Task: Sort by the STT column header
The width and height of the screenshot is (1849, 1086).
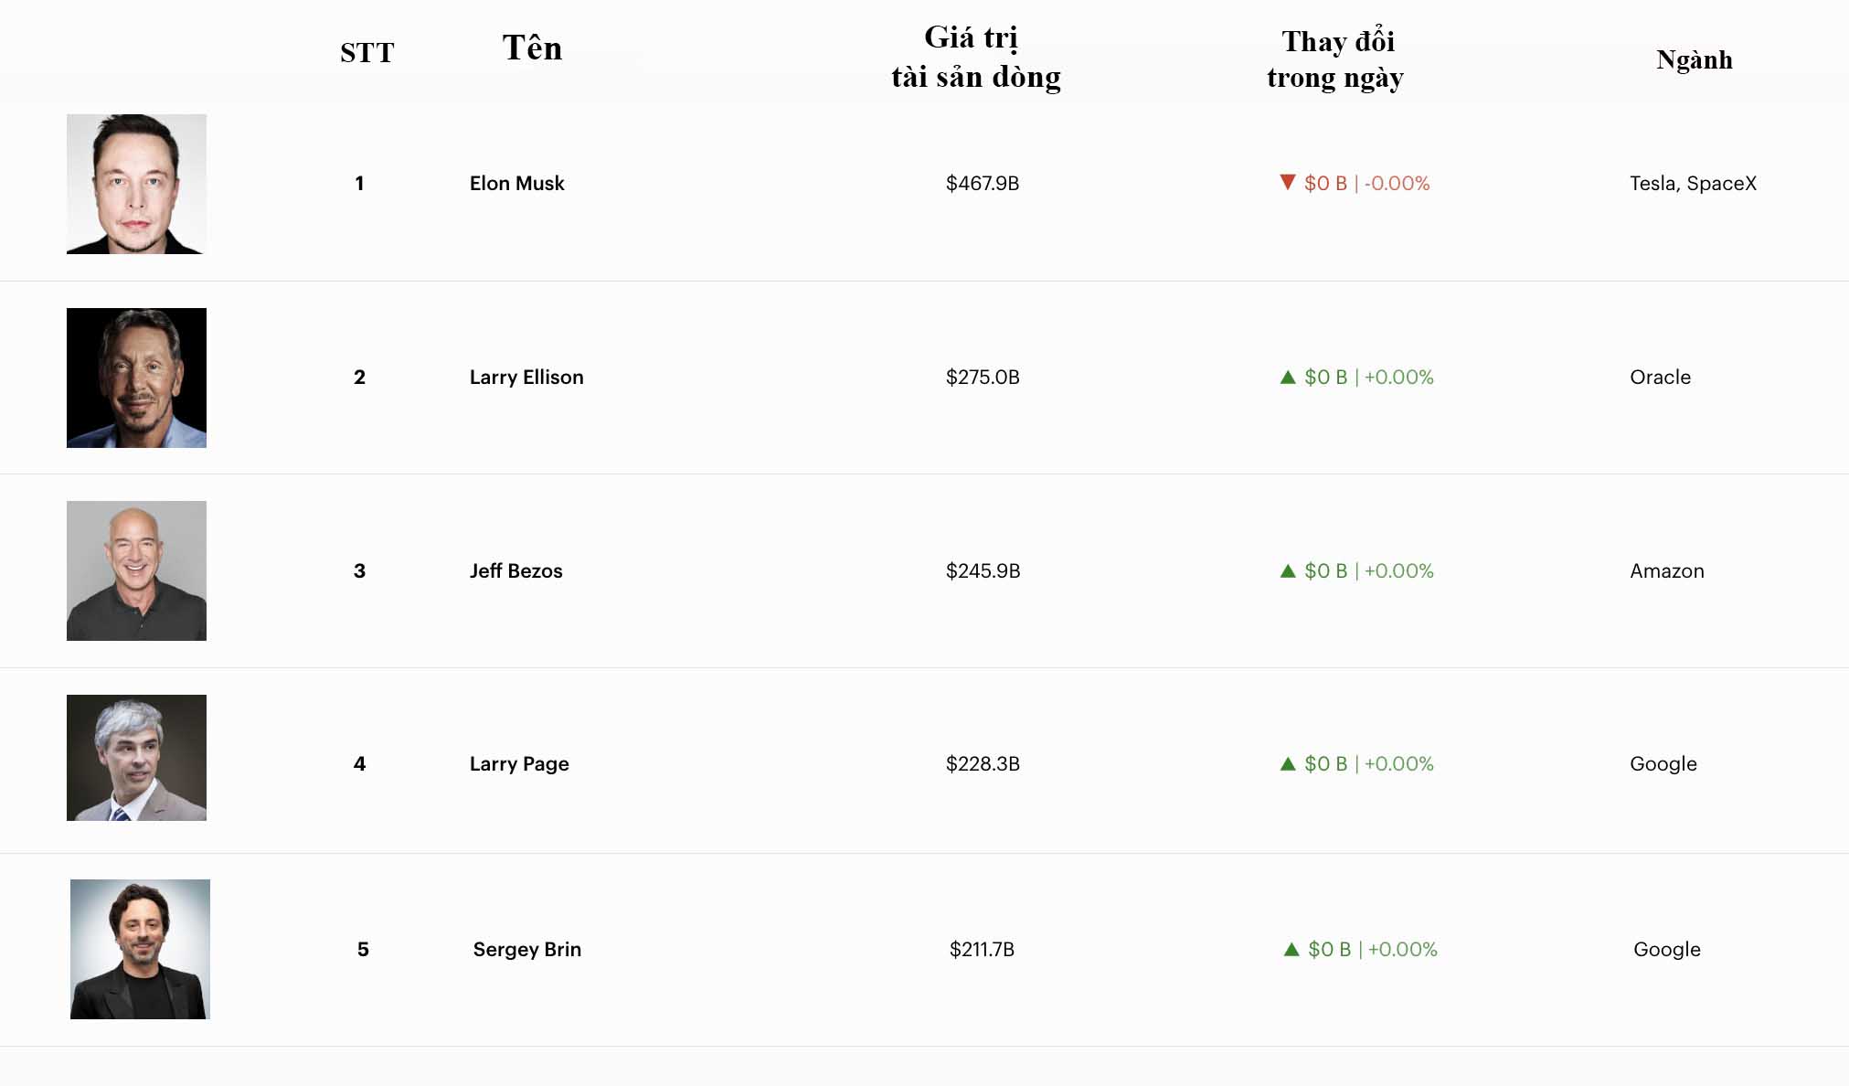Action: point(367,53)
